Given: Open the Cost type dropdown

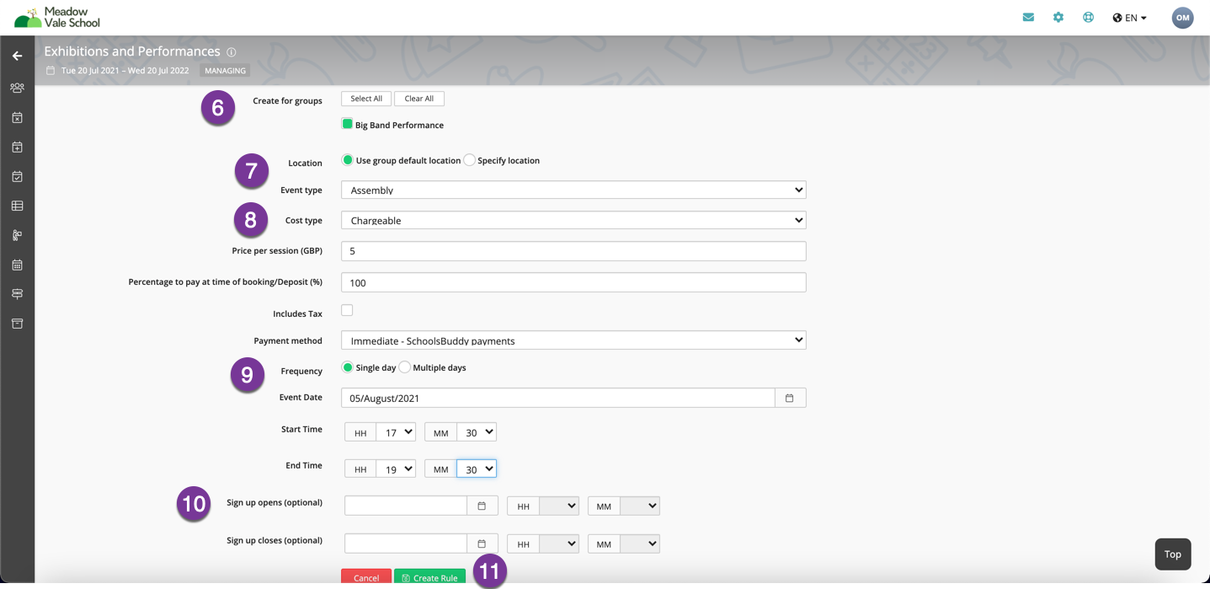Looking at the screenshot, I should click(573, 221).
